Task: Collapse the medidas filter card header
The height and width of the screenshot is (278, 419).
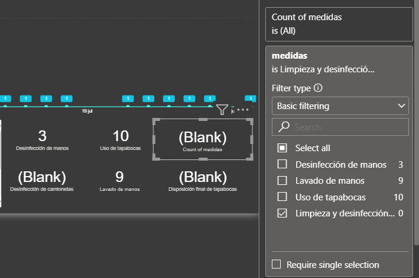Action: 339,62
